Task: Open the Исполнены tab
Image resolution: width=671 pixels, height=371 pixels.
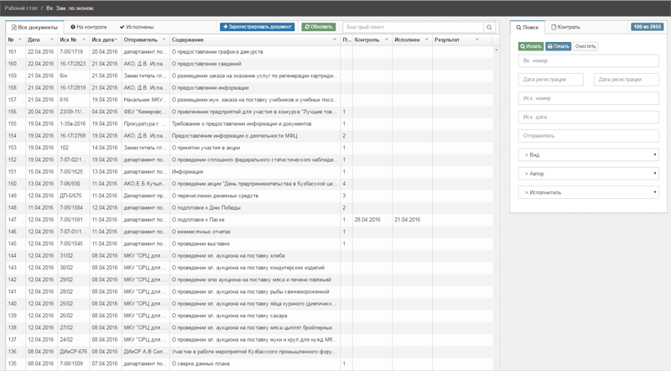Action: tap(136, 27)
